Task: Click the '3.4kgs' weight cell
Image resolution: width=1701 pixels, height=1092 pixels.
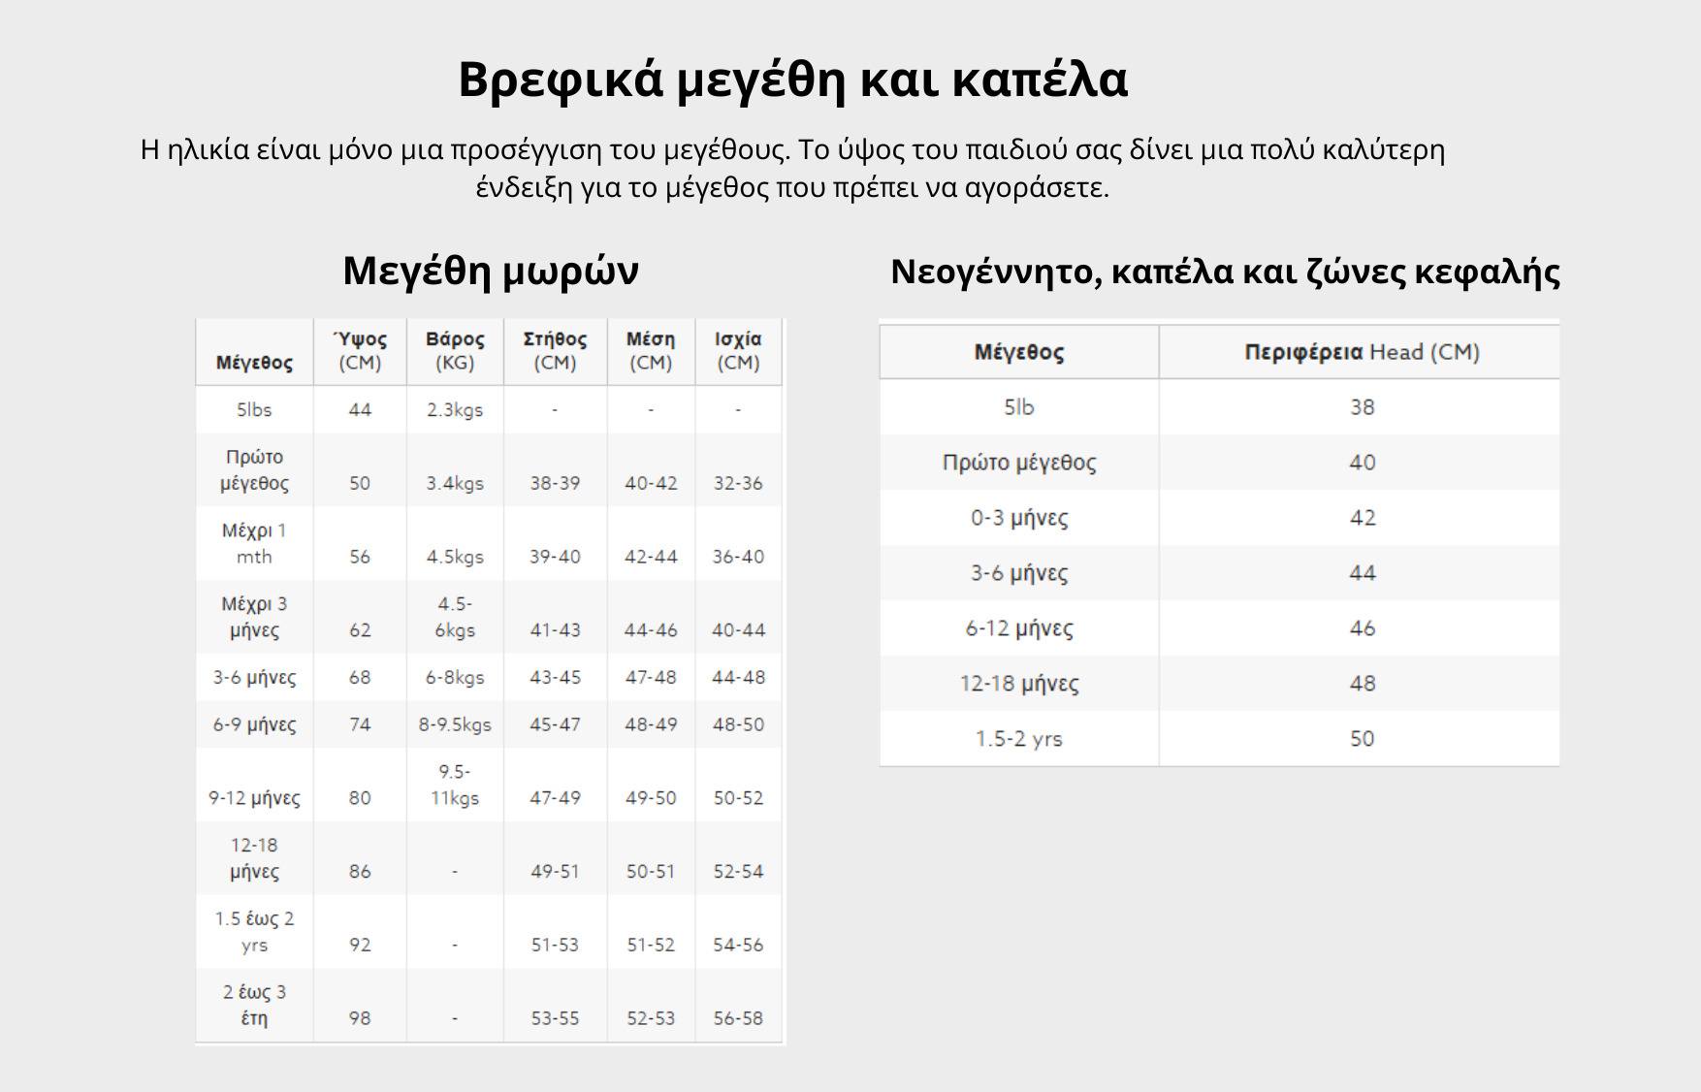Action: pos(455,483)
